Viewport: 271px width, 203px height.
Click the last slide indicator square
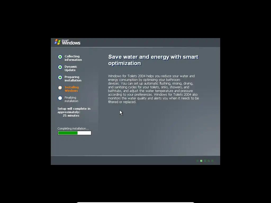tap(213, 161)
